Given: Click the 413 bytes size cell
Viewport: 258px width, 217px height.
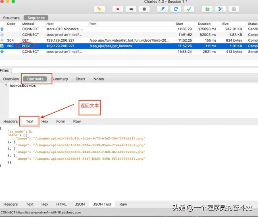Looking at the screenshot, I should coord(234,52).
